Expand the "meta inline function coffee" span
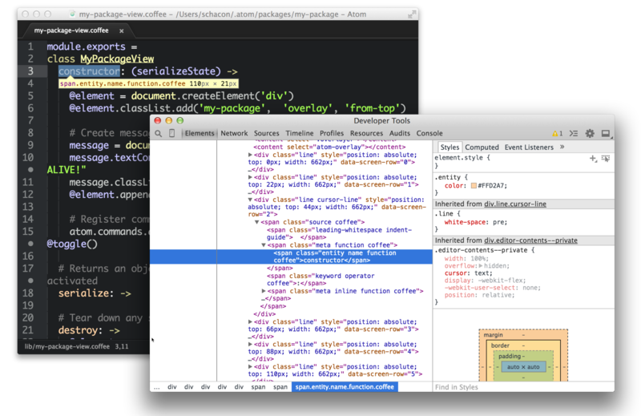 pos(264,291)
